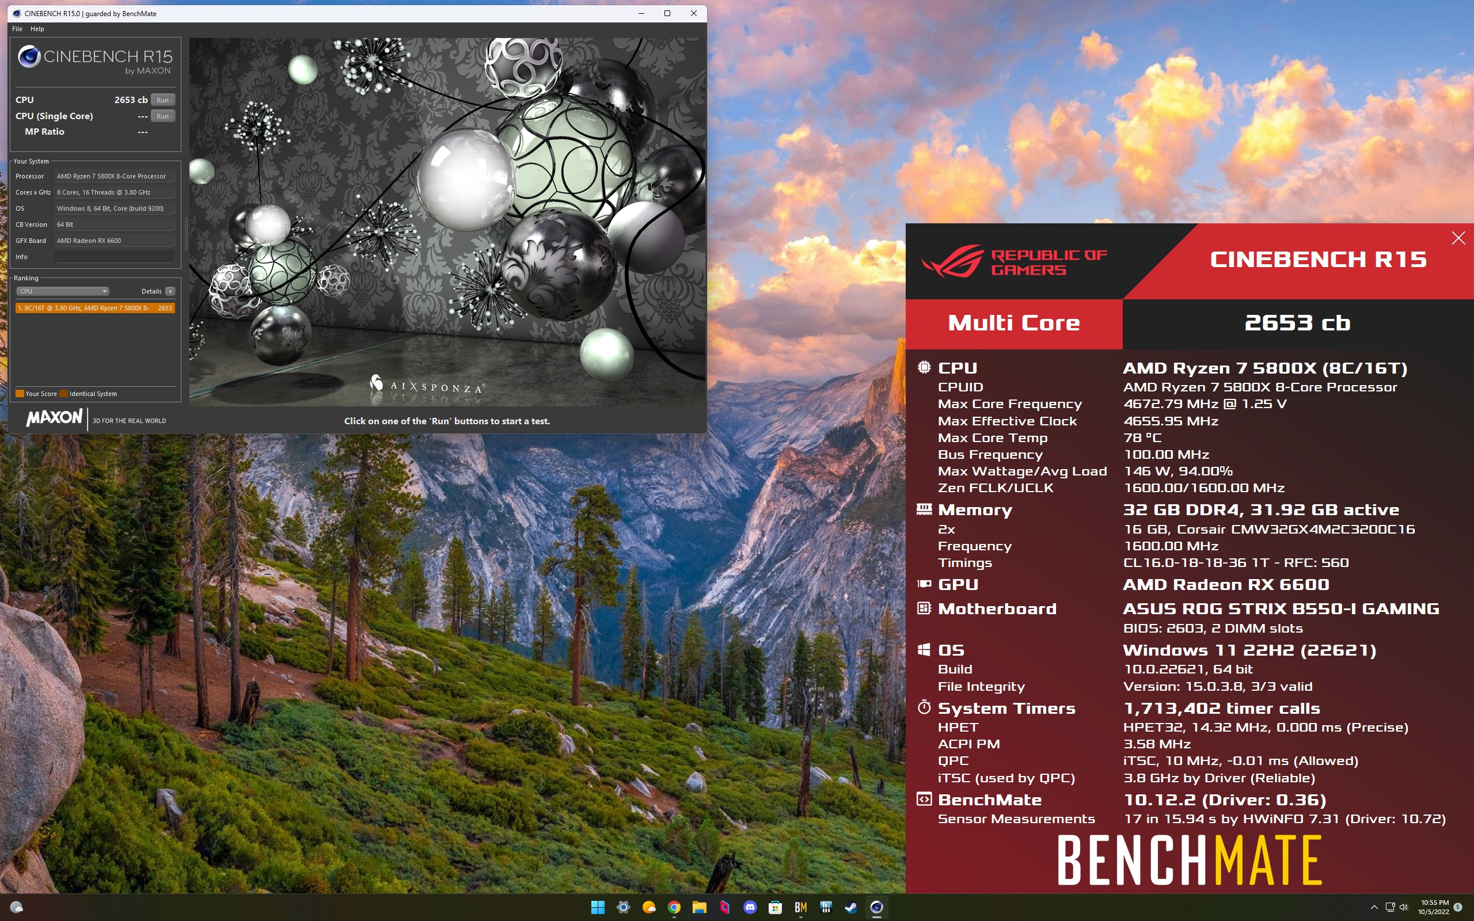Screen dimensions: 1474x921
Task: Click the Cinebench R15 logo icon
Action: pyautogui.click(x=29, y=56)
